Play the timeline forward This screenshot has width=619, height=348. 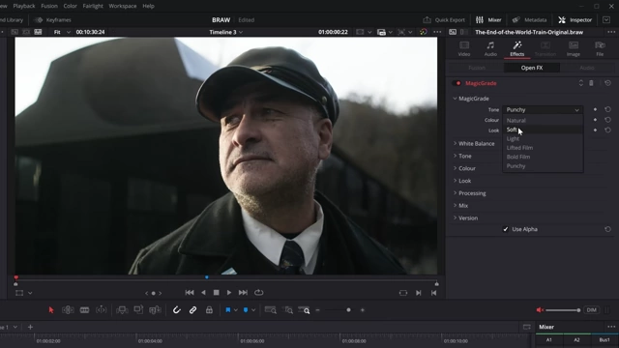tap(229, 293)
